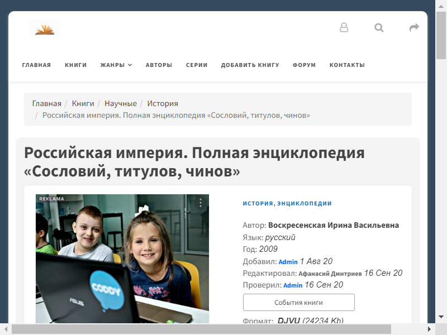Click Главная breadcrumb link
Screen dimensions: 447x335
tap(47, 103)
